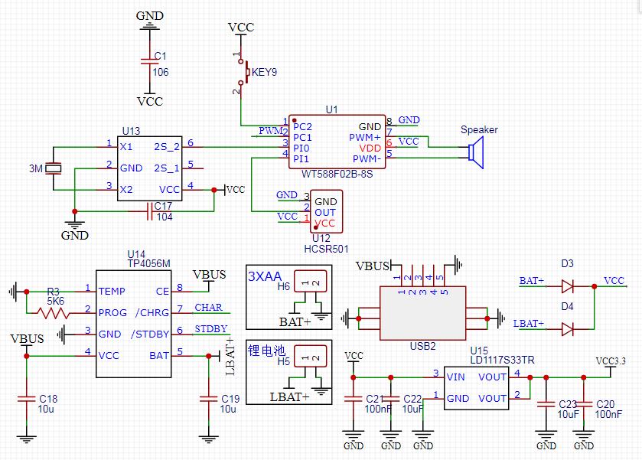Select the H6 battery header connector

311,282
